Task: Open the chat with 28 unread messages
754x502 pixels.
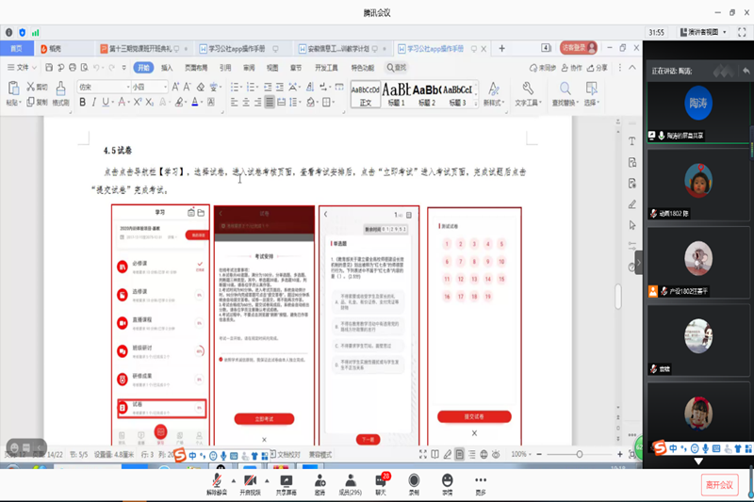Action: 381,484
